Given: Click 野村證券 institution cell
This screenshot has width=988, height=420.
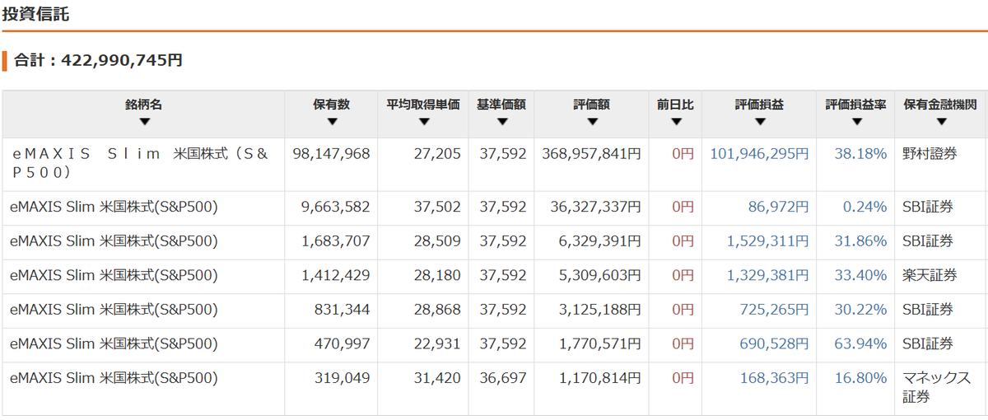Looking at the screenshot, I should [x=930, y=154].
